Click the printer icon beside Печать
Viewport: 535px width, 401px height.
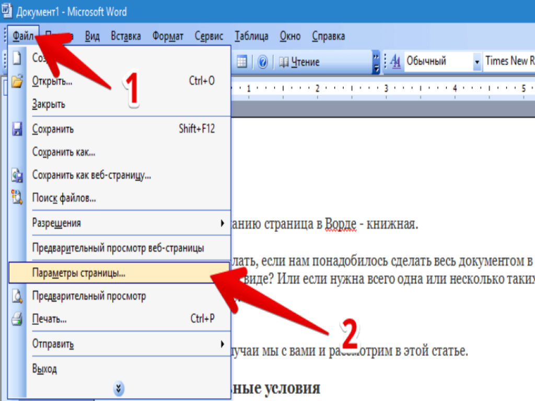click(17, 319)
